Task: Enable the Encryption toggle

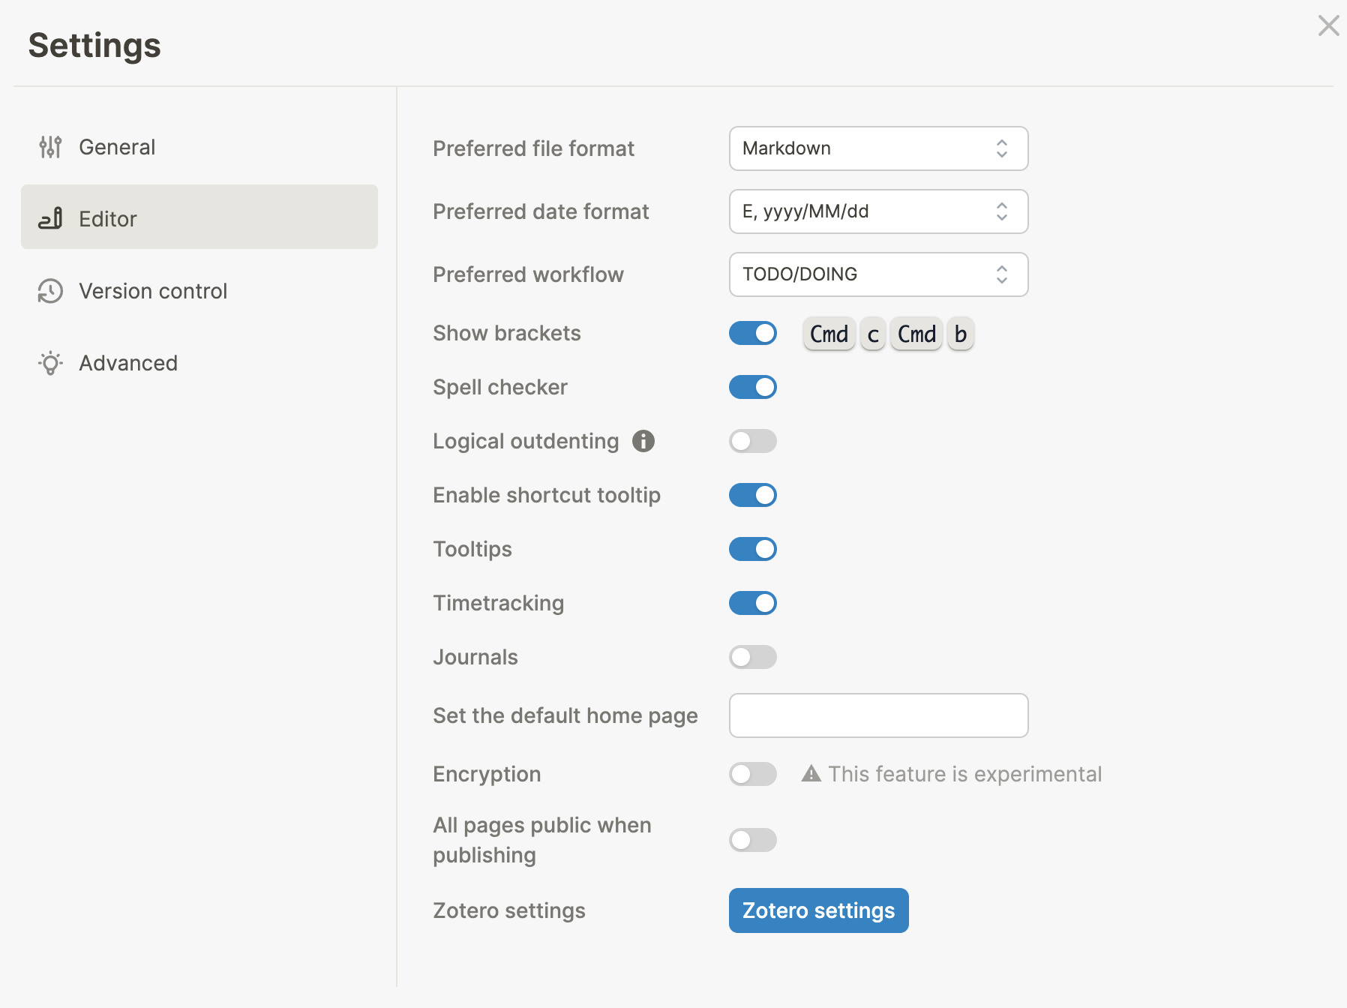Action: point(752,773)
